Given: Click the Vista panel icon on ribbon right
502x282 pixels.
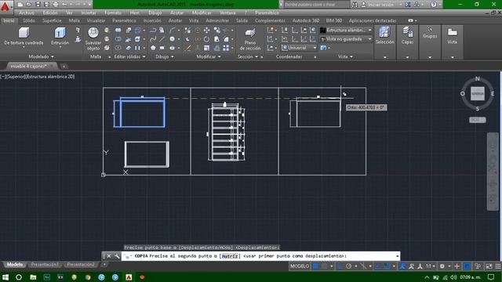Looking at the screenshot, I should pyautogui.click(x=452, y=35).
